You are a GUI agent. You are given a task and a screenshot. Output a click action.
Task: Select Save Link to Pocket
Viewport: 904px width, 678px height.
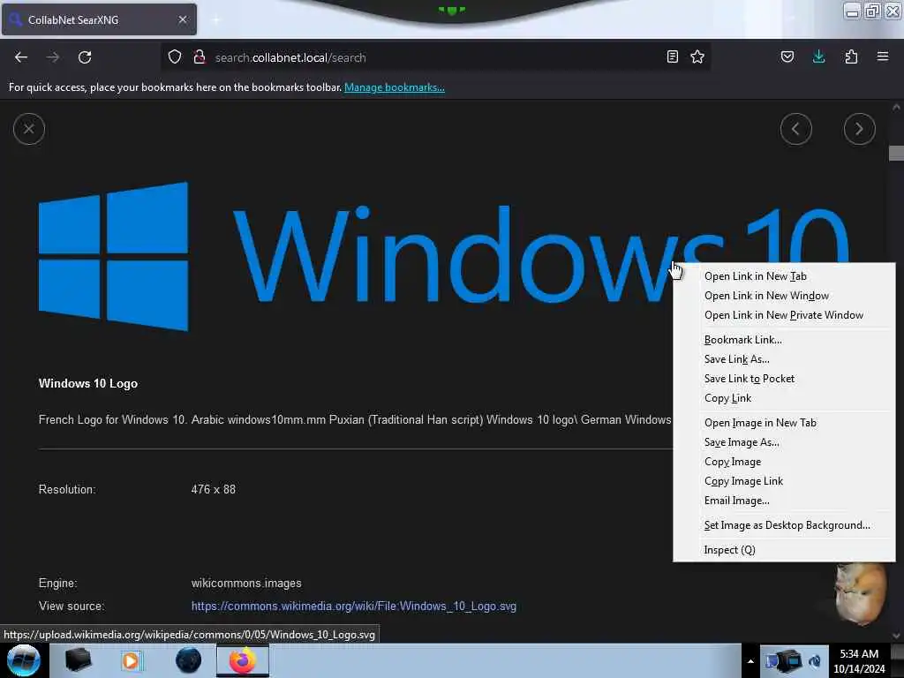coord(784,379)
